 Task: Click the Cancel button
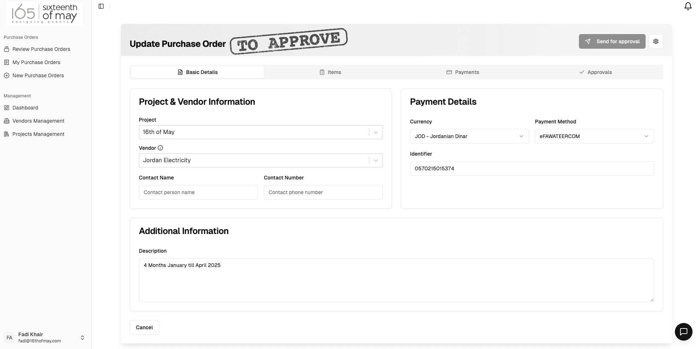point(144,327)
